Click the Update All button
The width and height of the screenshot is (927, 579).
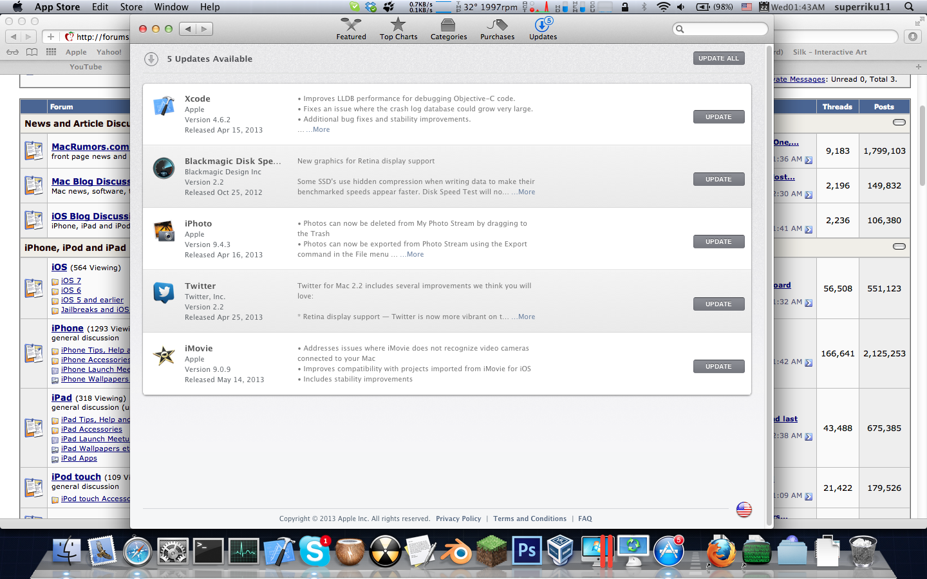pos(718,59)
